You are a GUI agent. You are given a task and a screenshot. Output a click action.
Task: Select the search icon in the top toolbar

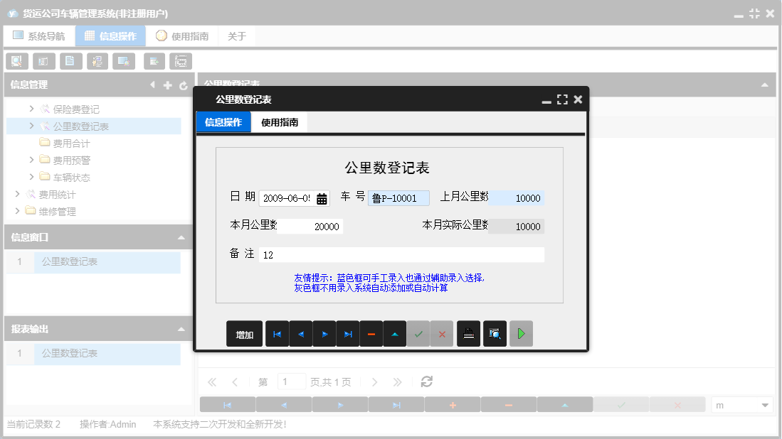tap(16, 61)
